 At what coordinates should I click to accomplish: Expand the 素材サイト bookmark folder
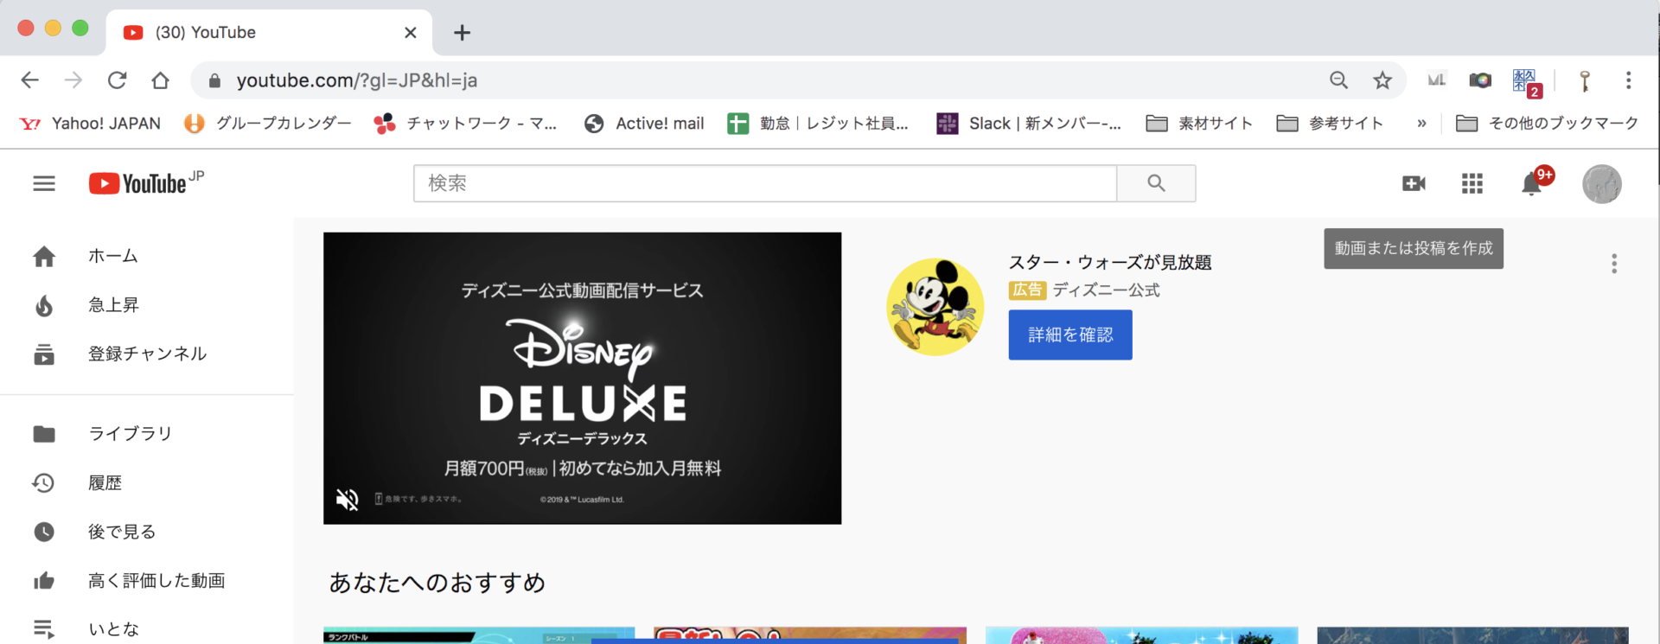click(1199, 124)
